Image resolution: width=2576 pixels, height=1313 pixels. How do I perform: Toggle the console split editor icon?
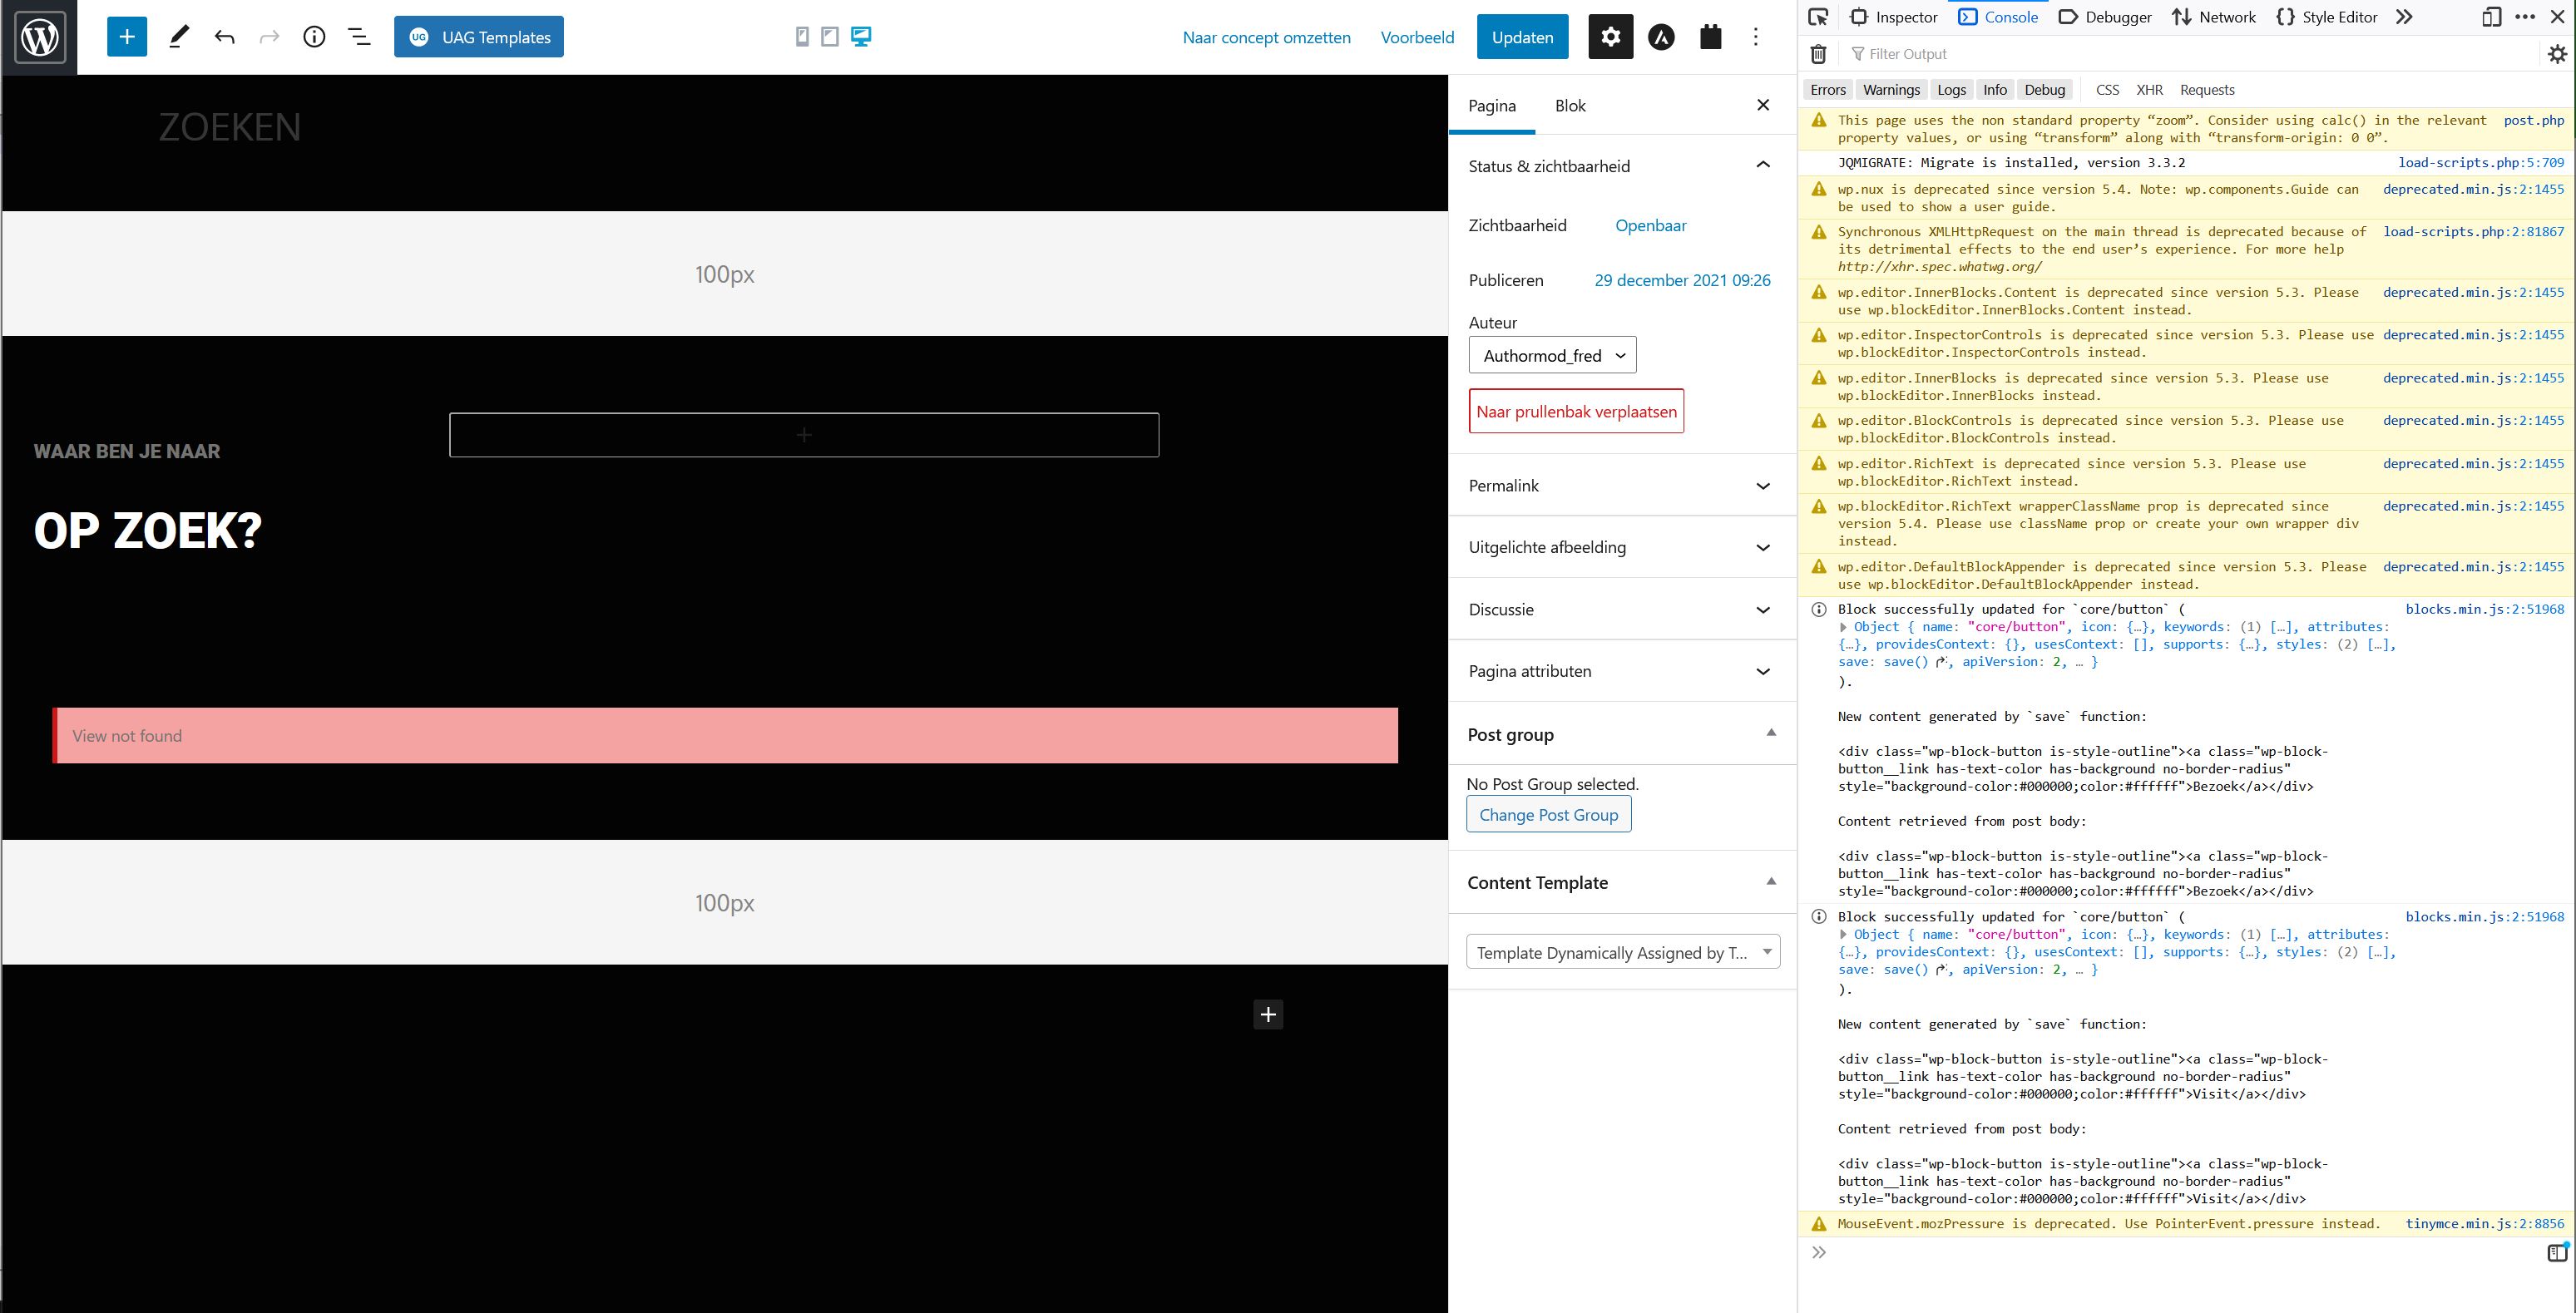tap(2557, 1252)
